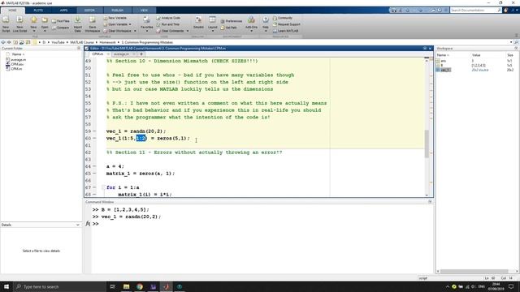Screen dimensions: 520x292
Task: Click Set Path button
Action: coord(229,28)
